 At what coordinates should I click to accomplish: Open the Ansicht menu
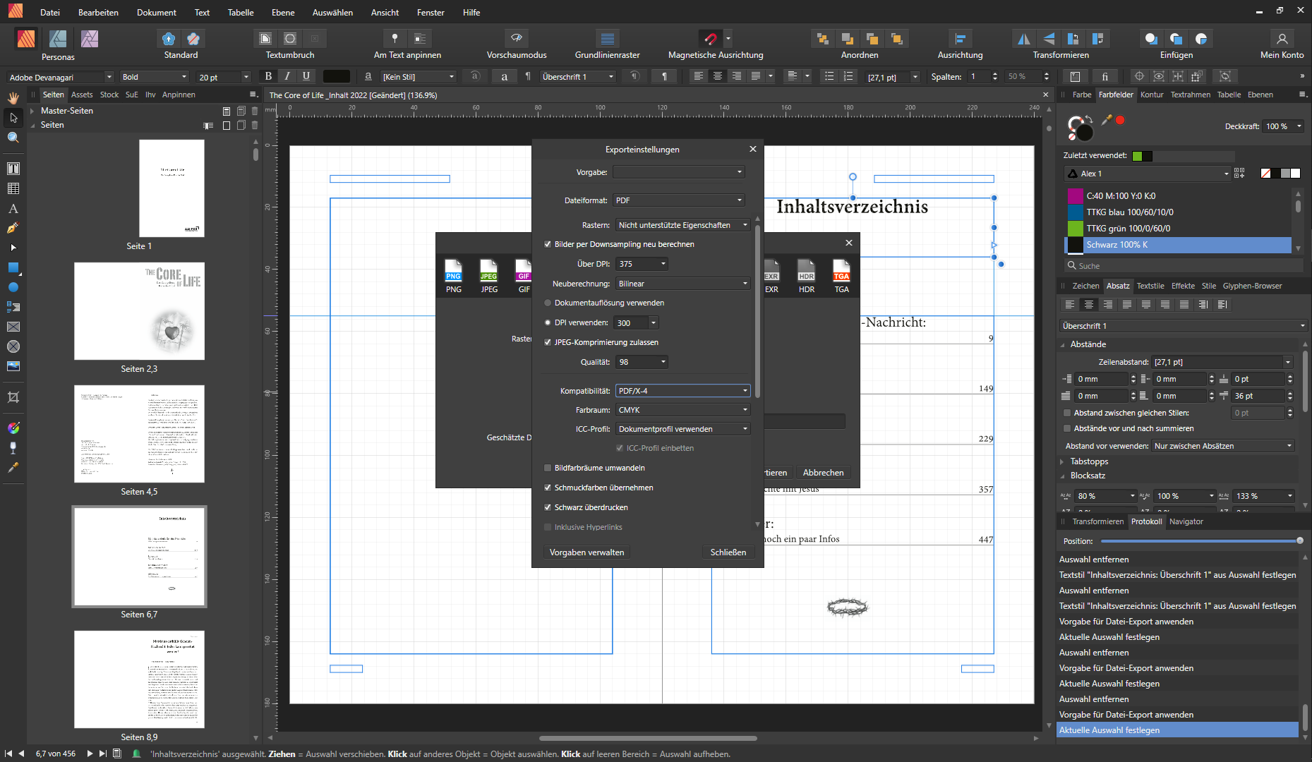[385, 12]
